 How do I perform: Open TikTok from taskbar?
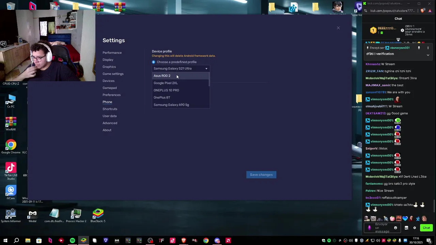tap(172, 241)
